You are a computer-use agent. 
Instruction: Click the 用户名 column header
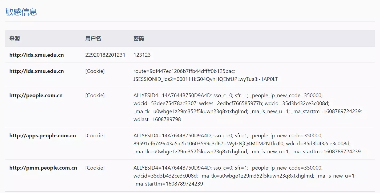(93, 38)
